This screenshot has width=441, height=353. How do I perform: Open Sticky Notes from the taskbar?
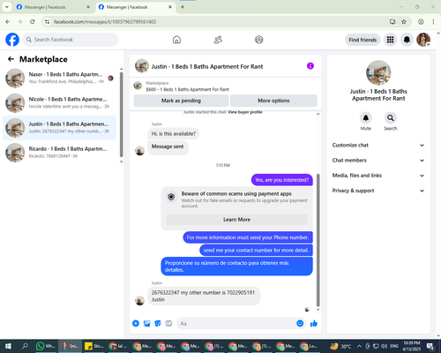[x=94, y=346]
